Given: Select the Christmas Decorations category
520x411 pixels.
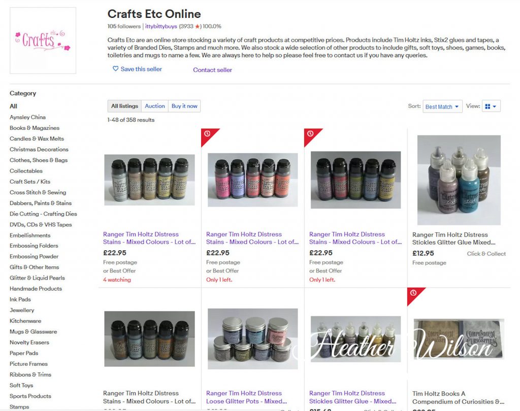Looking at the screenshot, I should [x=39, y=149].
